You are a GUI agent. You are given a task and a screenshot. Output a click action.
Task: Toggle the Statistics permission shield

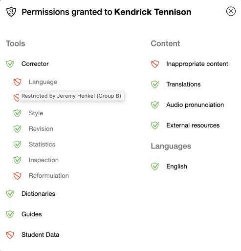(17, 145)
